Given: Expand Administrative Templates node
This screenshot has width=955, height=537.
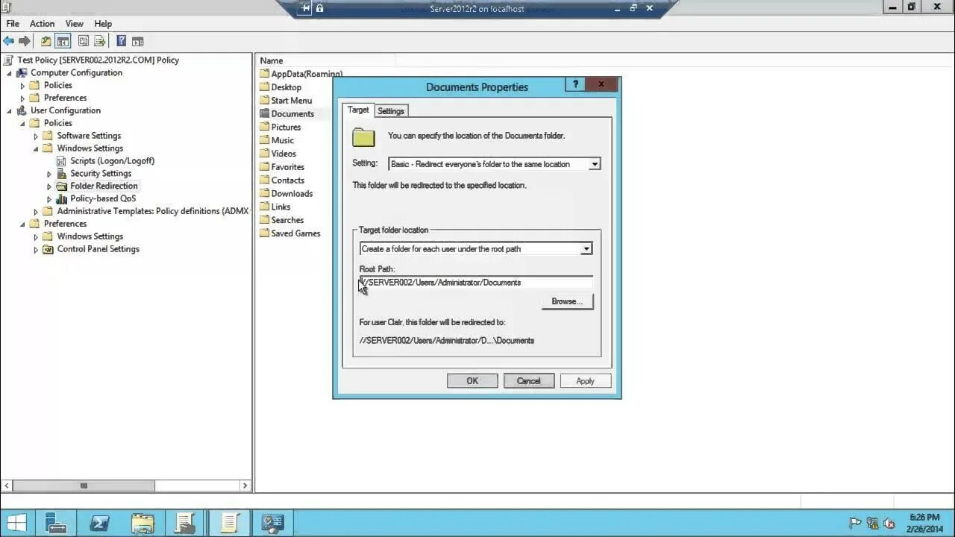Looking at the screenshot, I should [36, 212].
